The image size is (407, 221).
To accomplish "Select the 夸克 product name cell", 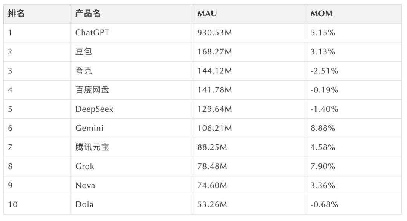I will 84,71.
